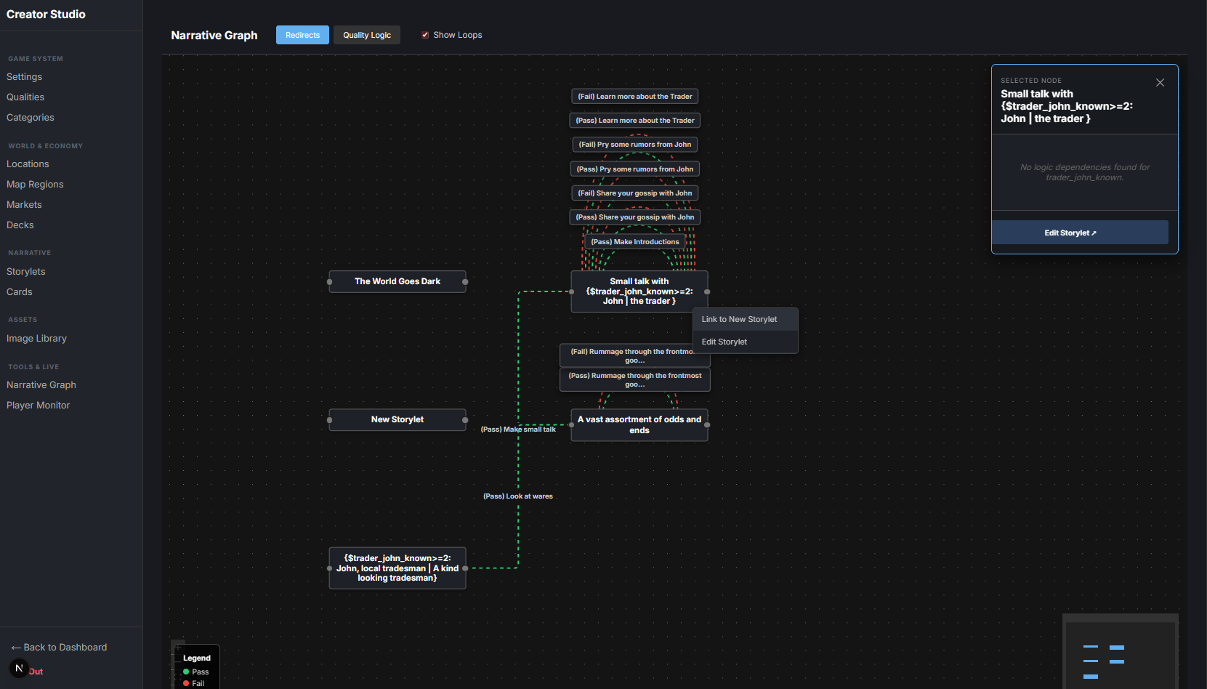Go back to the Dashboard
Screen dimensions: 1207x689
coord(60,647)
